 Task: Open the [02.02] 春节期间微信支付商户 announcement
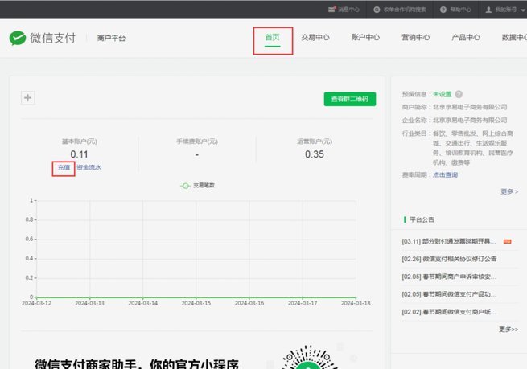tap(449, 312)
